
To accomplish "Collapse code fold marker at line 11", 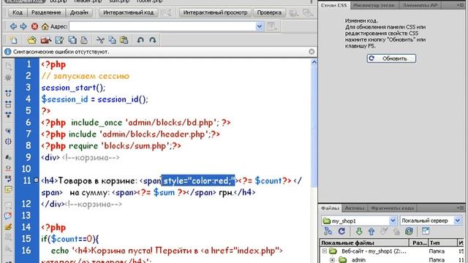I will [36, 180].
